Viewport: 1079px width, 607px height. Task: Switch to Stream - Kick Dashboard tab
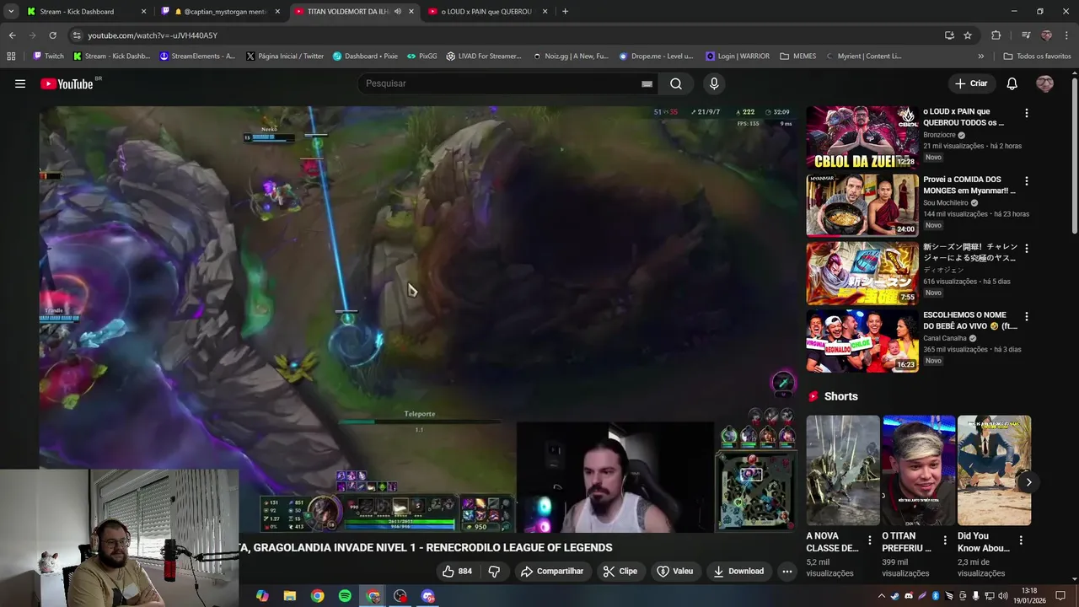point(87,12)
